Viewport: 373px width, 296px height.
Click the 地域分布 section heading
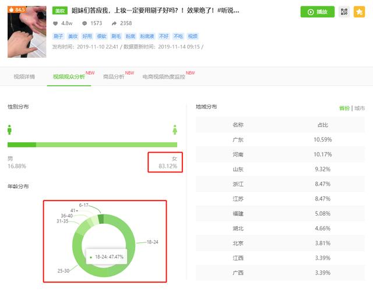(206, 107)
